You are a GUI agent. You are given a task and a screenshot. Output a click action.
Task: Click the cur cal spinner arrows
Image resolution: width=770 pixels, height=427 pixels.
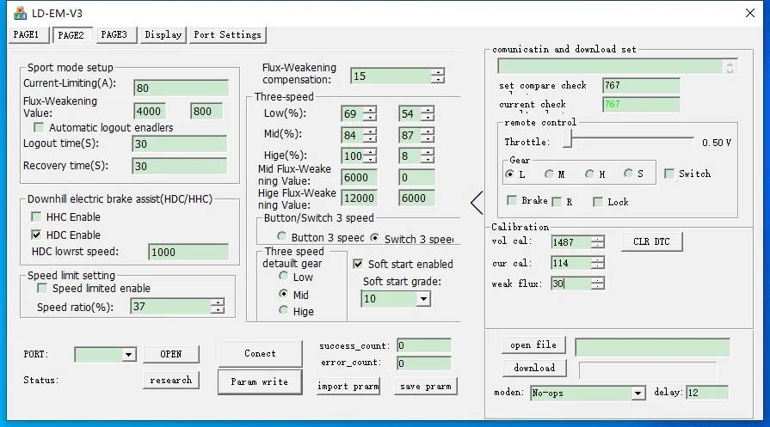598,263
